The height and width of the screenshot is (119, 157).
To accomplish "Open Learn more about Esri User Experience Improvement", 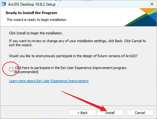I will [x=49, y=81].
